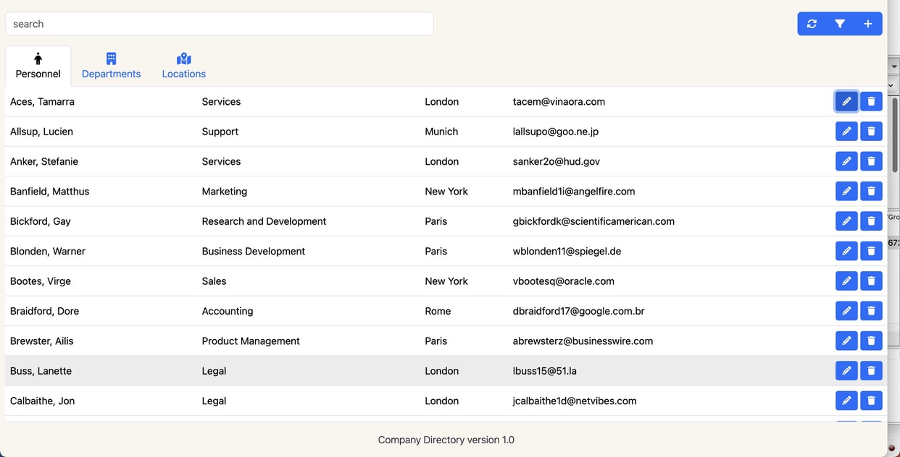Delete Allsup, Lucien's record

click(x=871, y=131)
